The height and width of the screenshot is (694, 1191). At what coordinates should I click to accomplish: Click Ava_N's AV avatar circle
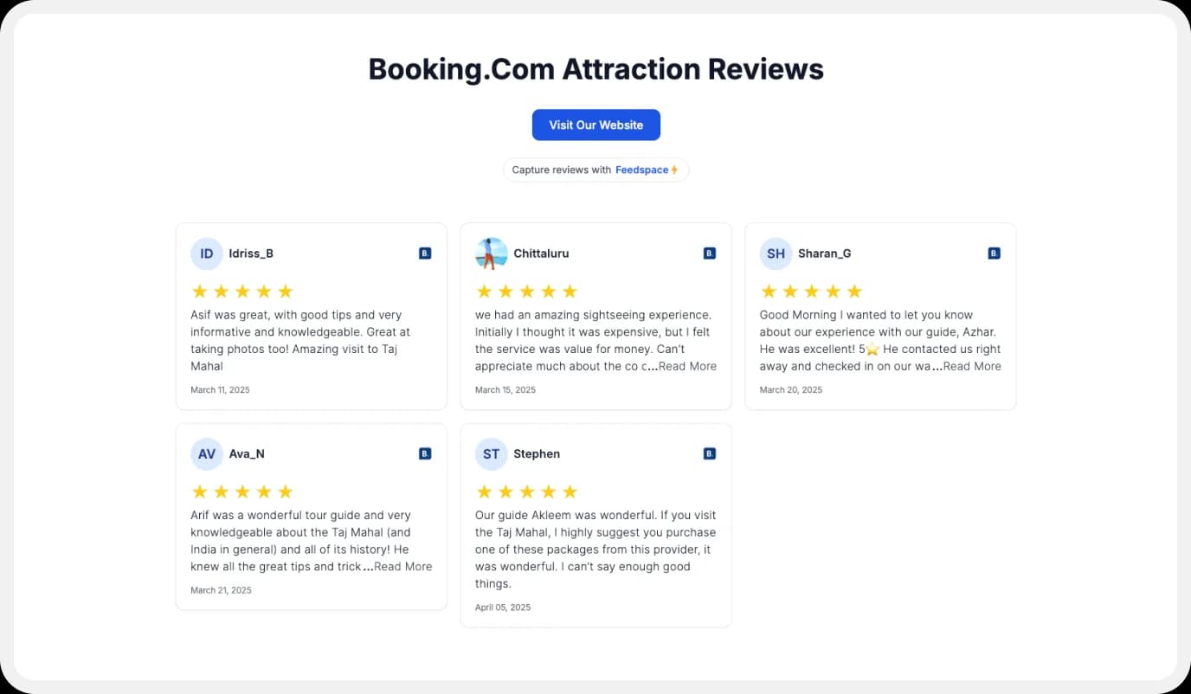coord(206,453)
